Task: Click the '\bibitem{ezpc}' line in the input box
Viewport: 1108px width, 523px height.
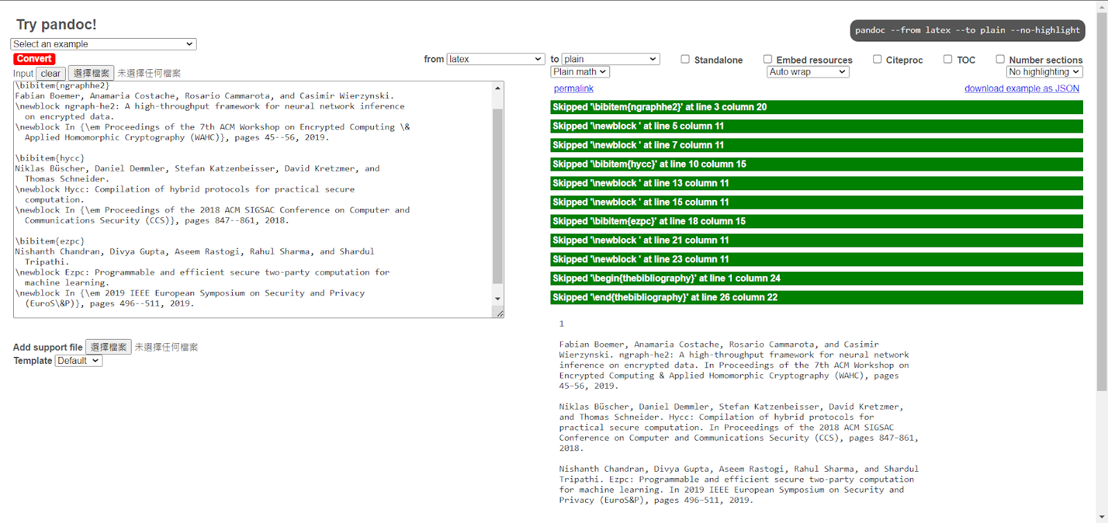Action: (50, 241)
